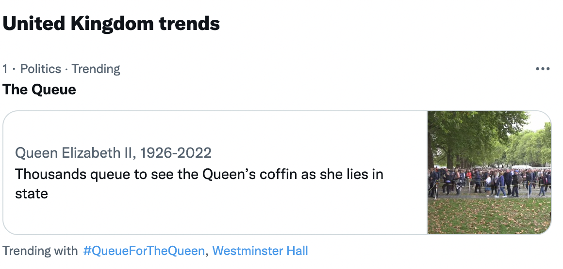This screenshot has height=269, width=563.
Task: Follow the Westminster Hall trending link
Action: (x=260, y=251)
